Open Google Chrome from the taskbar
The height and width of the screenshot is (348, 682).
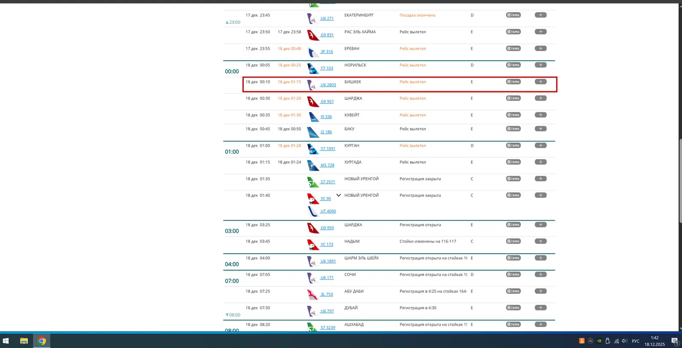tap(42, 341)
